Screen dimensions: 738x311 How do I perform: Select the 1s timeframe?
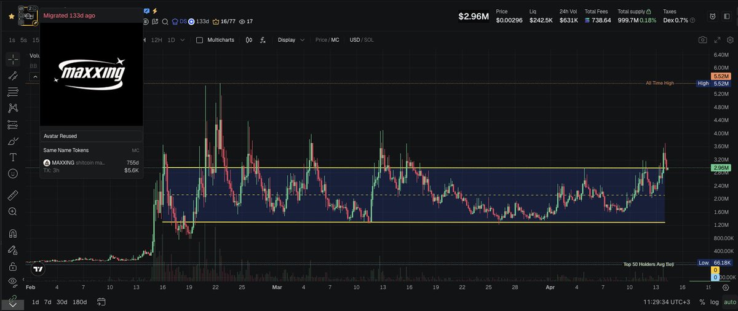[x=12, y=40]
